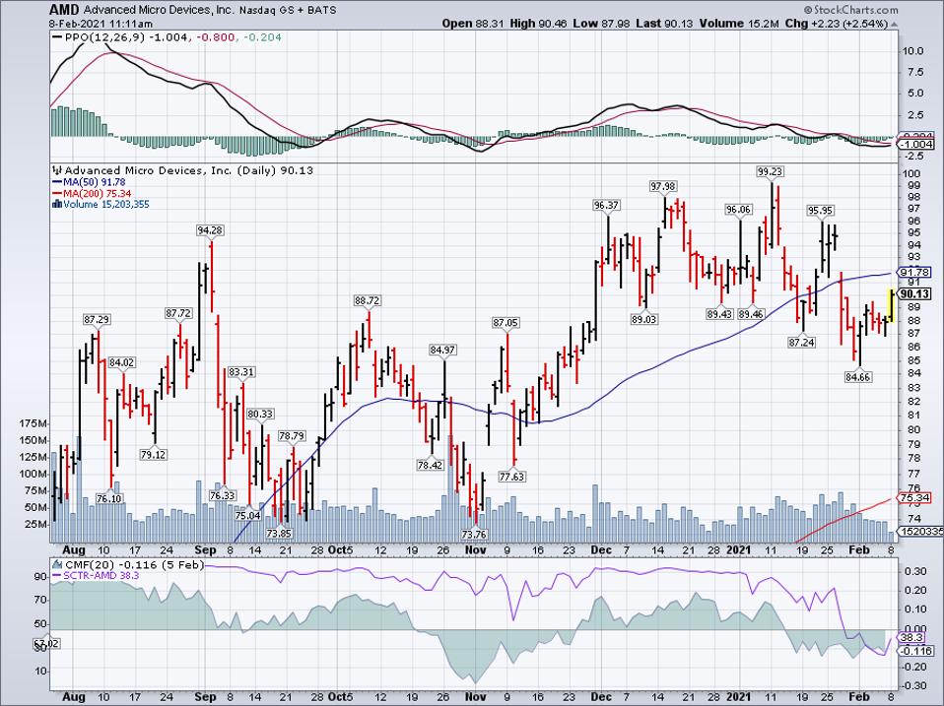This screenshot has height=706, width=944.
Task: Click the 80.33 price label
Action: pyautogui.click(x=260, y=414)
